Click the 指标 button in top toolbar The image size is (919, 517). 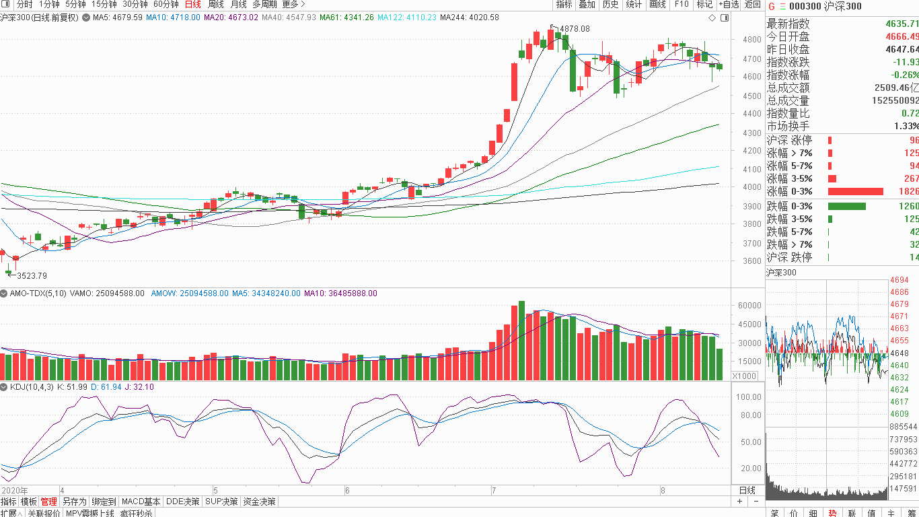coord(564,5)
